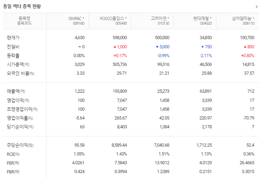The width and height of the screenshot is (259, 178).
Task: Click the 영업이익률(%) row label
Action: click(20, 118)
